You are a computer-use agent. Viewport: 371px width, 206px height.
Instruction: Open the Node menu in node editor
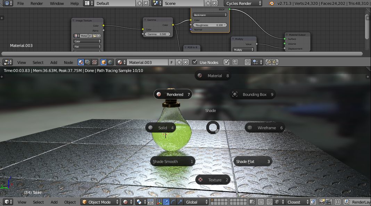coord(68,63)
